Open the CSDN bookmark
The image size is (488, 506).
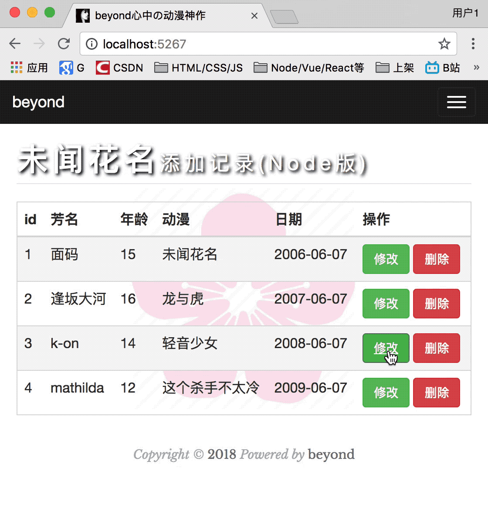point(119,68)
